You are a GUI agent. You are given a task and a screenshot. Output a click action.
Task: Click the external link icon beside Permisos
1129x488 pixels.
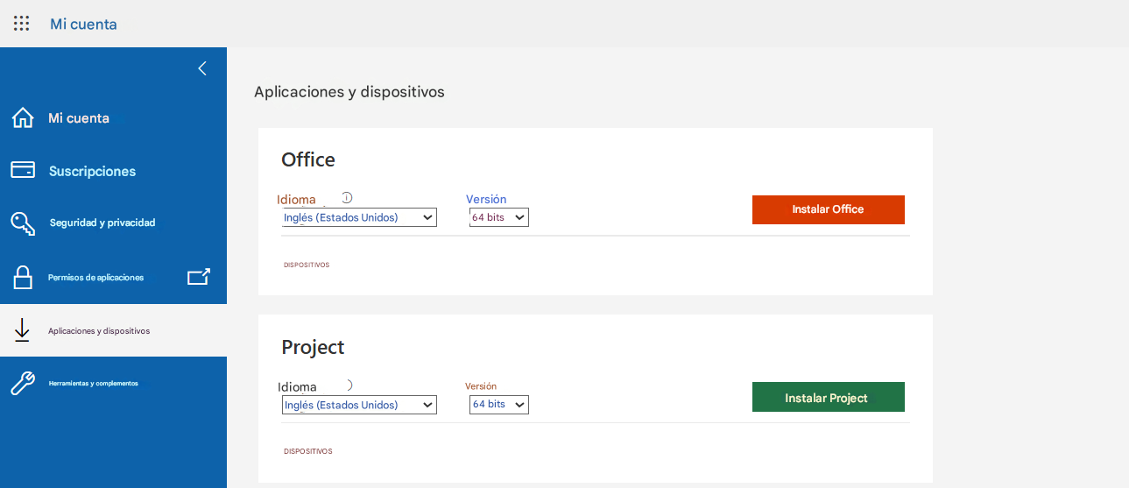(x=199, y=277)
